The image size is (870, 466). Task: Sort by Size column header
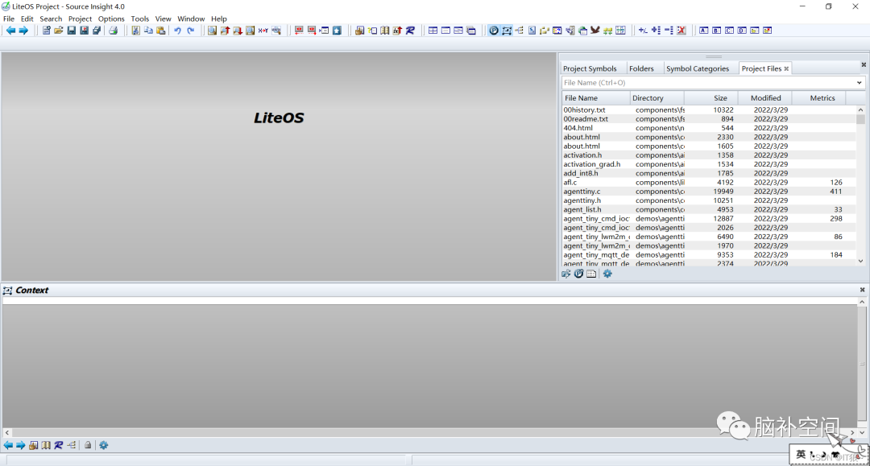(711, 98)
